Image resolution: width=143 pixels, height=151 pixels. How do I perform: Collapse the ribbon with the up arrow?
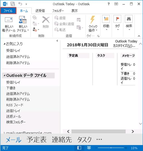point(139,36)
